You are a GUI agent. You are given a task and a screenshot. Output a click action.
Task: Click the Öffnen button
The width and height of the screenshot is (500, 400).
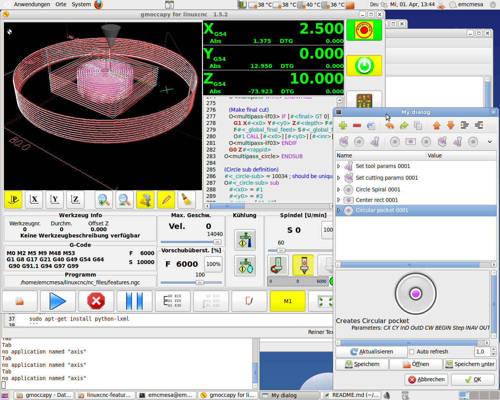coord(416,364)
